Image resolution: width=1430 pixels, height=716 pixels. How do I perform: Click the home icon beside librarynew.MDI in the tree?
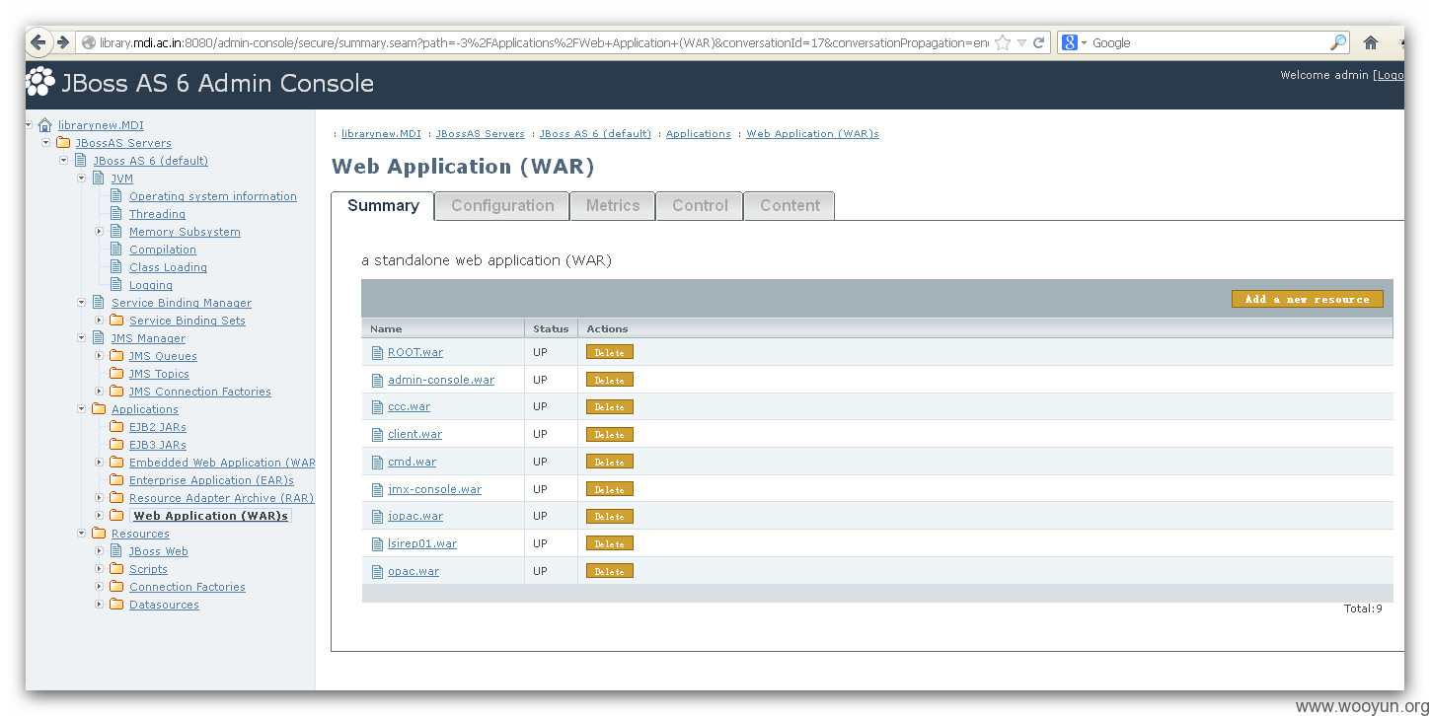[x=45, y=125]
